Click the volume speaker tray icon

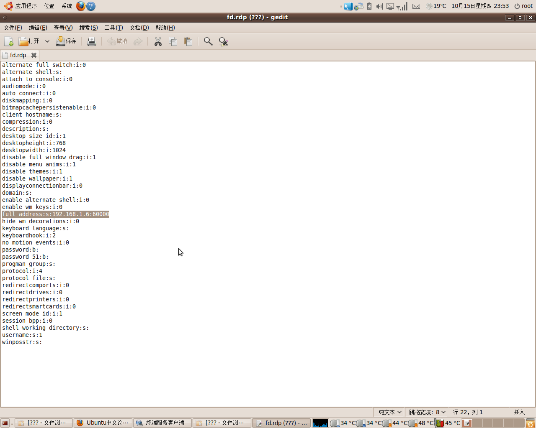coord(379,6)
